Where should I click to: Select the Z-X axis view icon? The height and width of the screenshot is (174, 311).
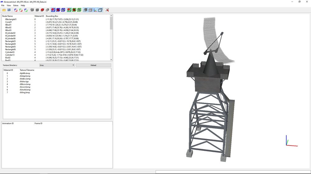pos(16,10)
